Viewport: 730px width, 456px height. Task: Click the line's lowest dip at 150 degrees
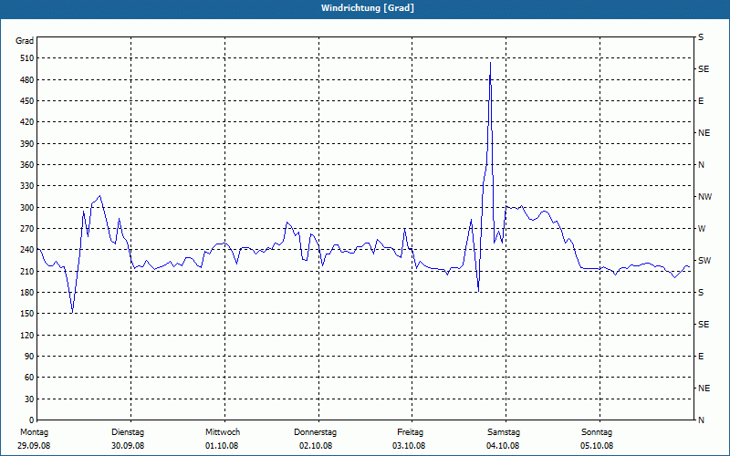(72, 312)
